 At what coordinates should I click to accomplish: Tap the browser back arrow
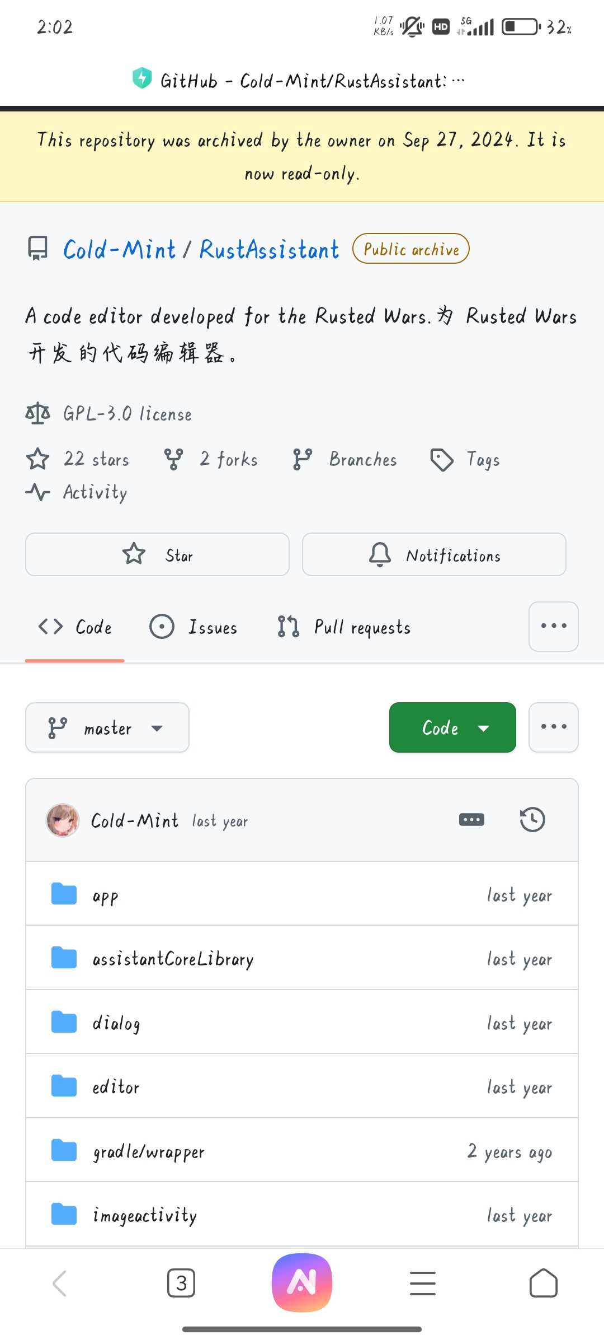point(60,1283)
